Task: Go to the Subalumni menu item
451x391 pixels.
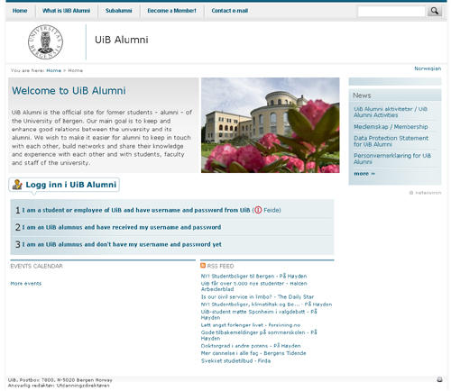Action: tap(119, 11)
